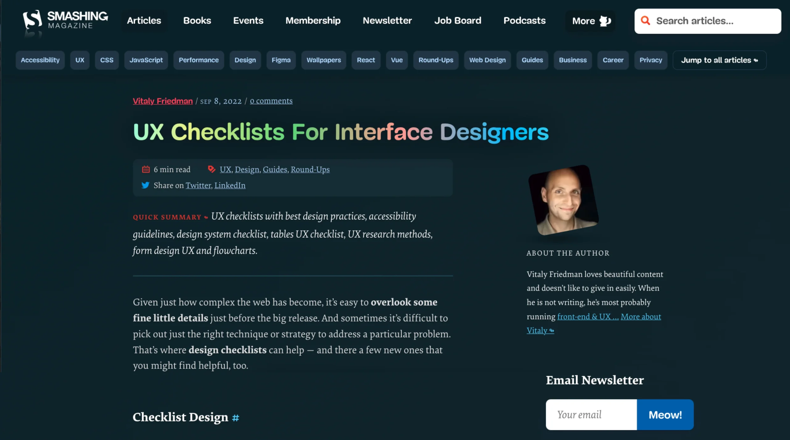This screenshot has height=440, width=790.
Task: Select the Figma category tag
Action: (281, 60)
